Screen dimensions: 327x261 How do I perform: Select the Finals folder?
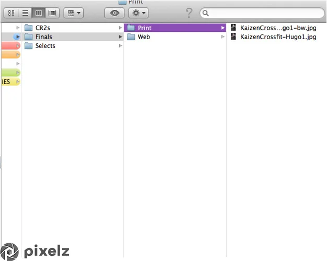pyautogui.click(x=72, y=37)
